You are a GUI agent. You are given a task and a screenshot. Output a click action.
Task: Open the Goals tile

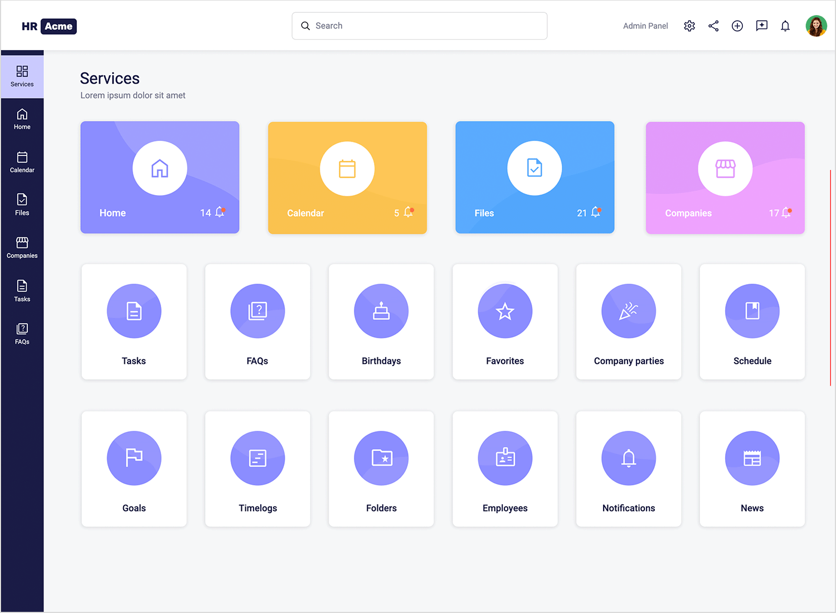[134, 469]
